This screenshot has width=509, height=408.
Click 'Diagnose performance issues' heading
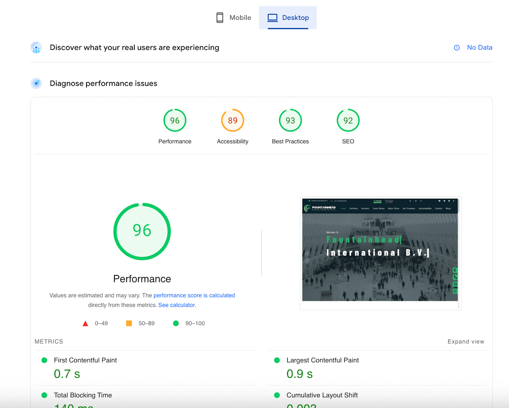pyautogui.click(x=103, y=83)
